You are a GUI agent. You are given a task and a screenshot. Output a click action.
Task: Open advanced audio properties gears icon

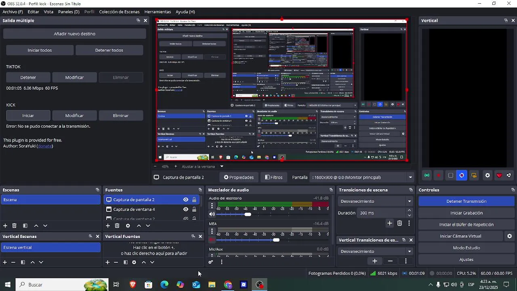[211, 262]
